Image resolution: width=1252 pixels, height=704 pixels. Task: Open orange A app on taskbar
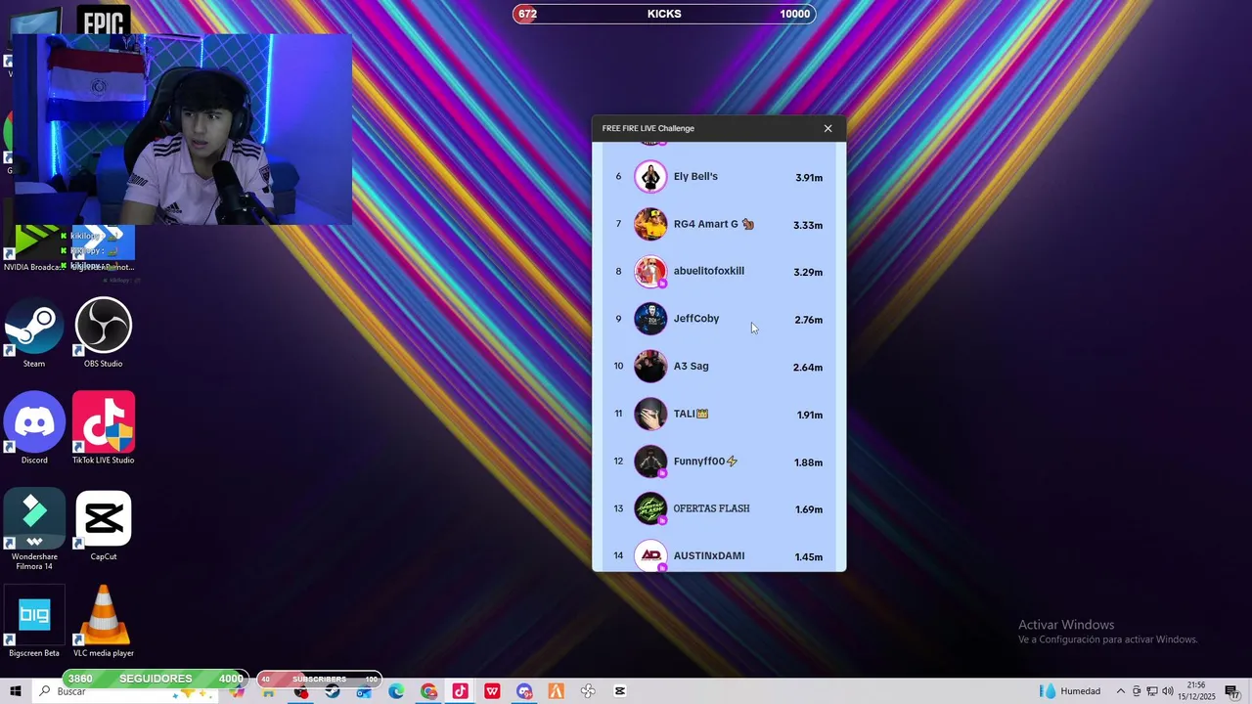tap(556, 691)
